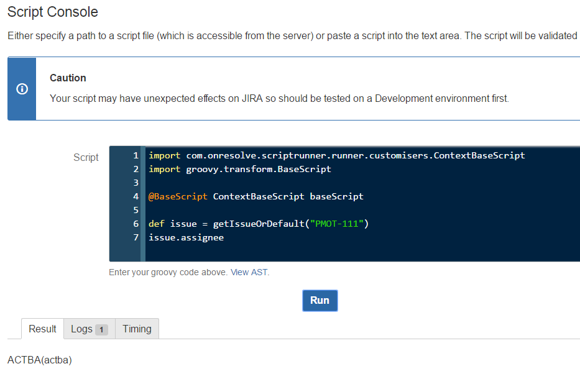
Task: Click the Script Console heading
Action: point(52,12)
